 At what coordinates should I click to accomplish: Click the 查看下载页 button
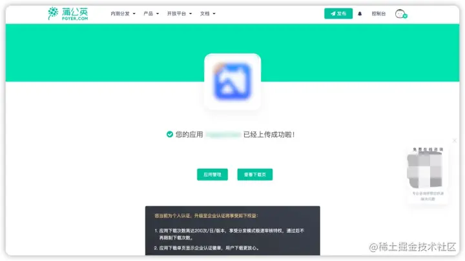(x=255, y=175)
